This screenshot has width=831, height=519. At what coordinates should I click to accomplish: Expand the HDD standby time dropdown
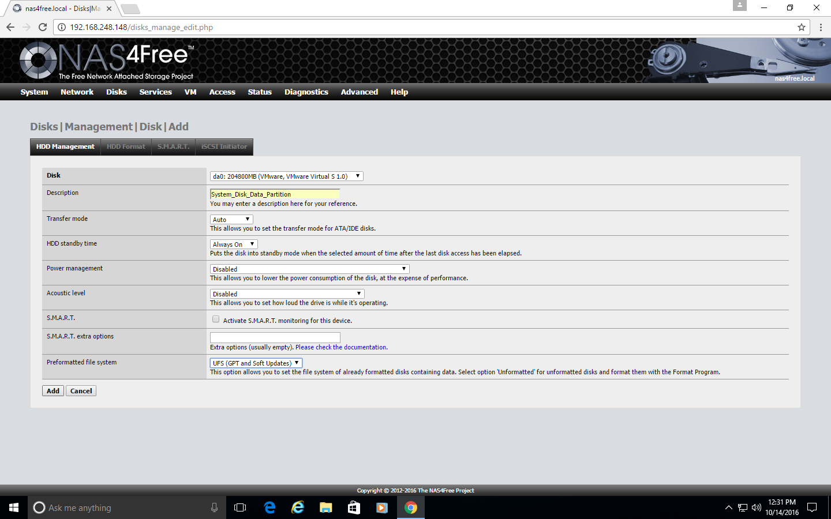click(233, 245)
